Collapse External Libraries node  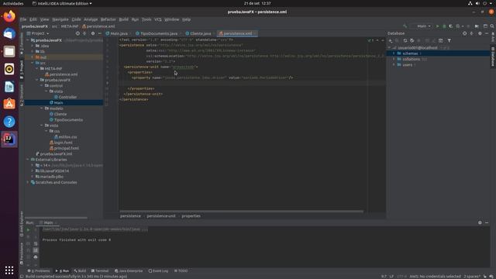[28, 160]
